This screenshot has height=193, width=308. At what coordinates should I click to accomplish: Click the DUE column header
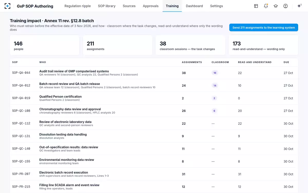tap(286, 62)
